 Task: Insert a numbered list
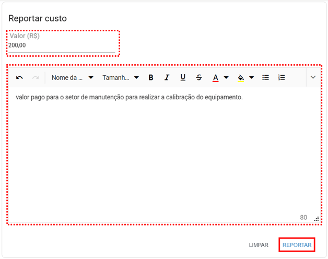282,77
